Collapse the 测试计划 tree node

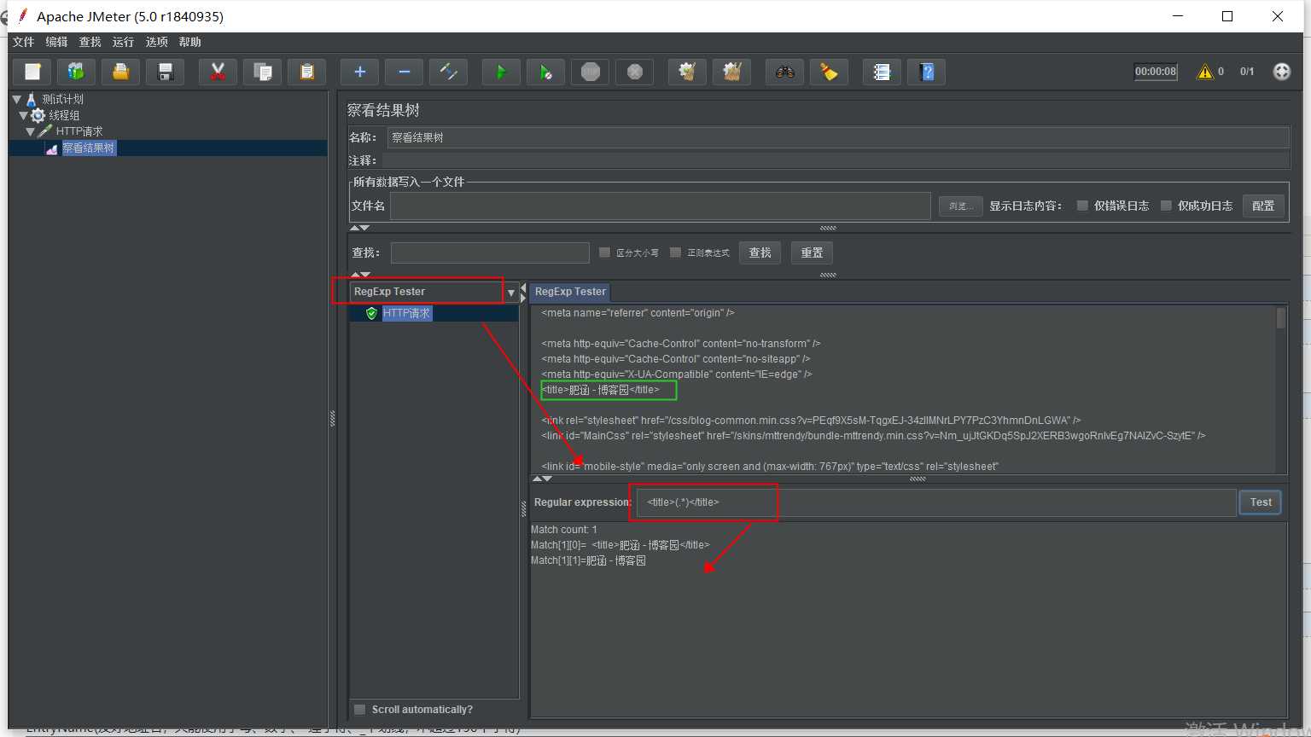pos(16,99)
